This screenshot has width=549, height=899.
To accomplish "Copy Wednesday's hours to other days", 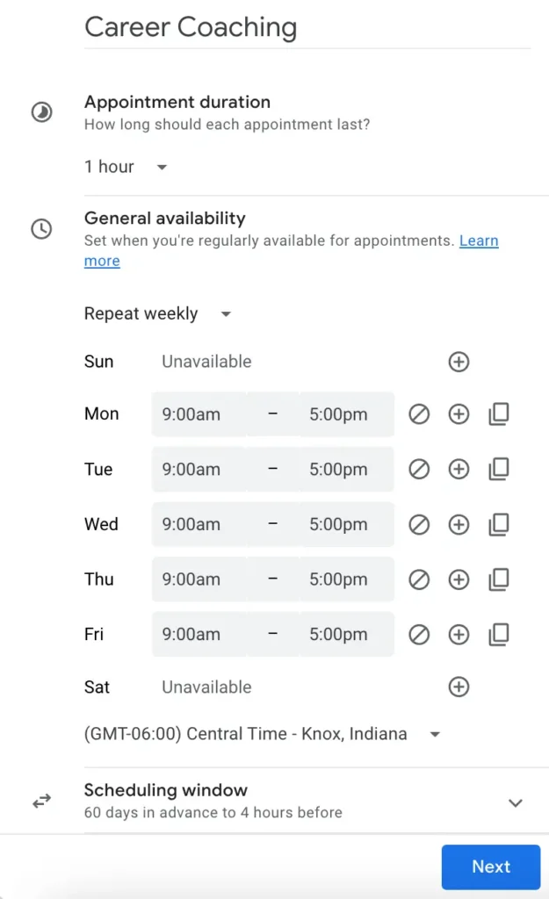I will pyautogui.click(x=499, y=524).
